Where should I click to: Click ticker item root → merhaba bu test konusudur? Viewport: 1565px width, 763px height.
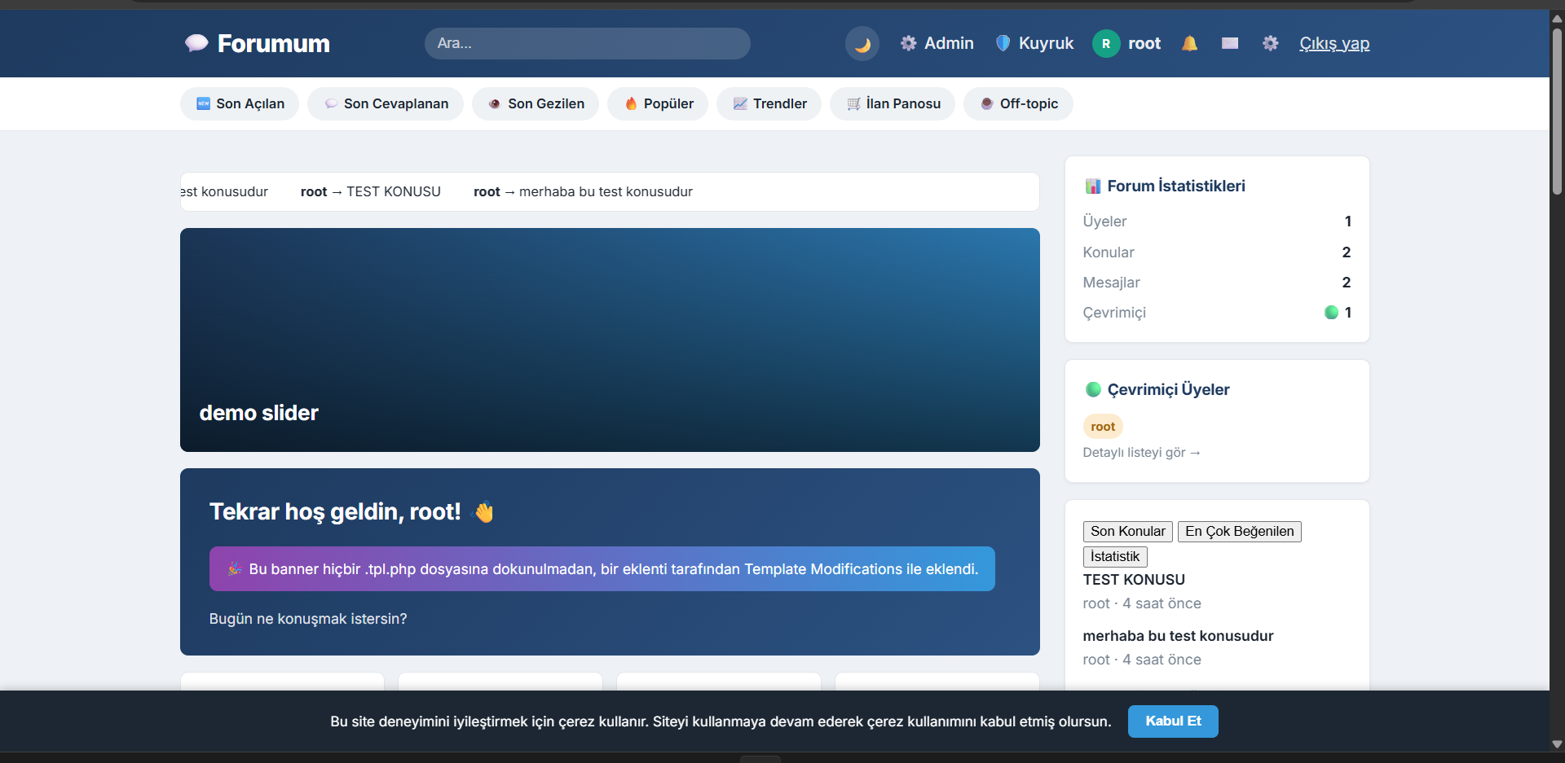583,191
